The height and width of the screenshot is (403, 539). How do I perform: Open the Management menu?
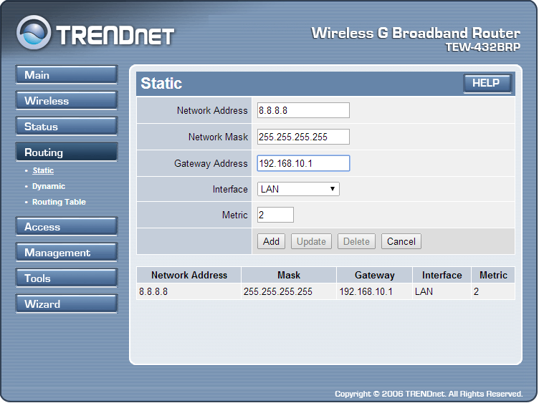(66, 253)
